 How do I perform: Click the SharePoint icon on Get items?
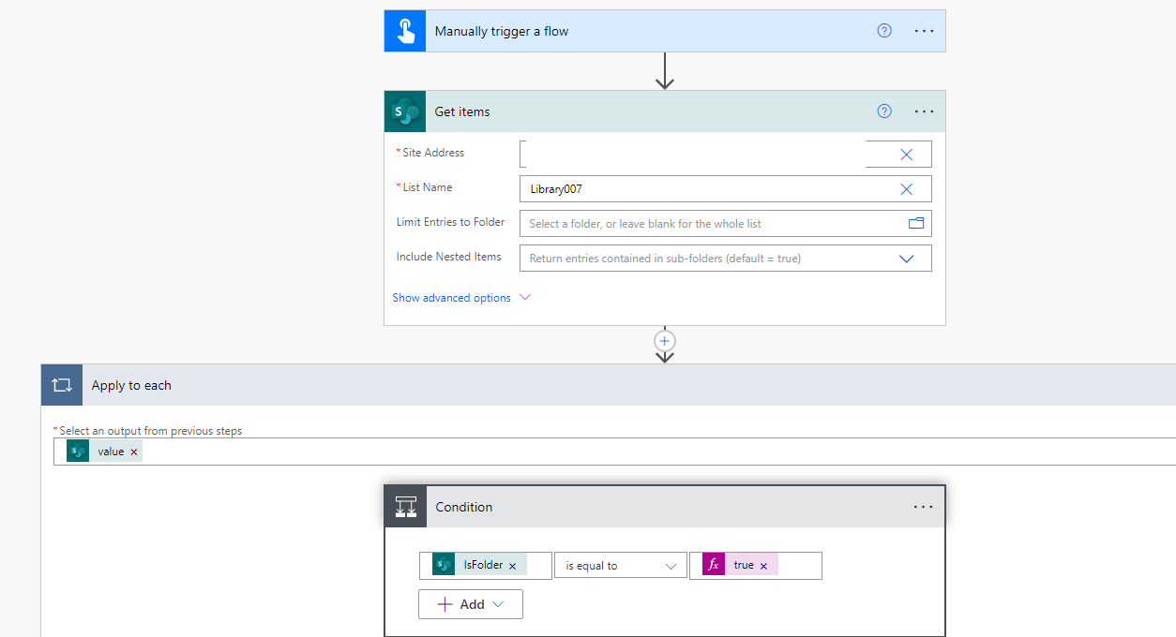(x=405, y=111)
